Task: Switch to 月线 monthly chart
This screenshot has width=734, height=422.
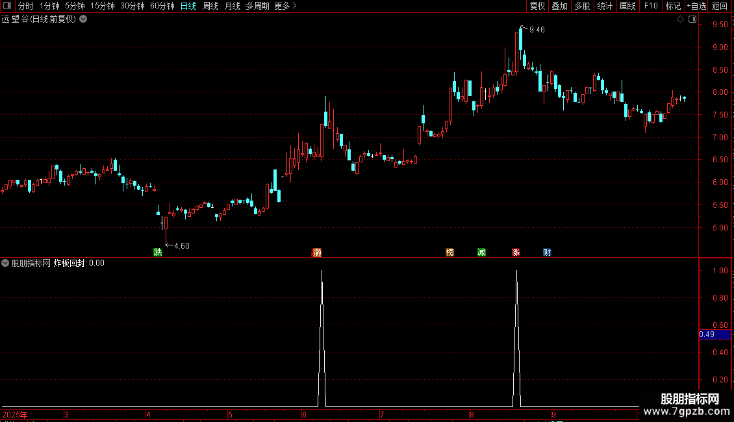Action: [232, 6]
